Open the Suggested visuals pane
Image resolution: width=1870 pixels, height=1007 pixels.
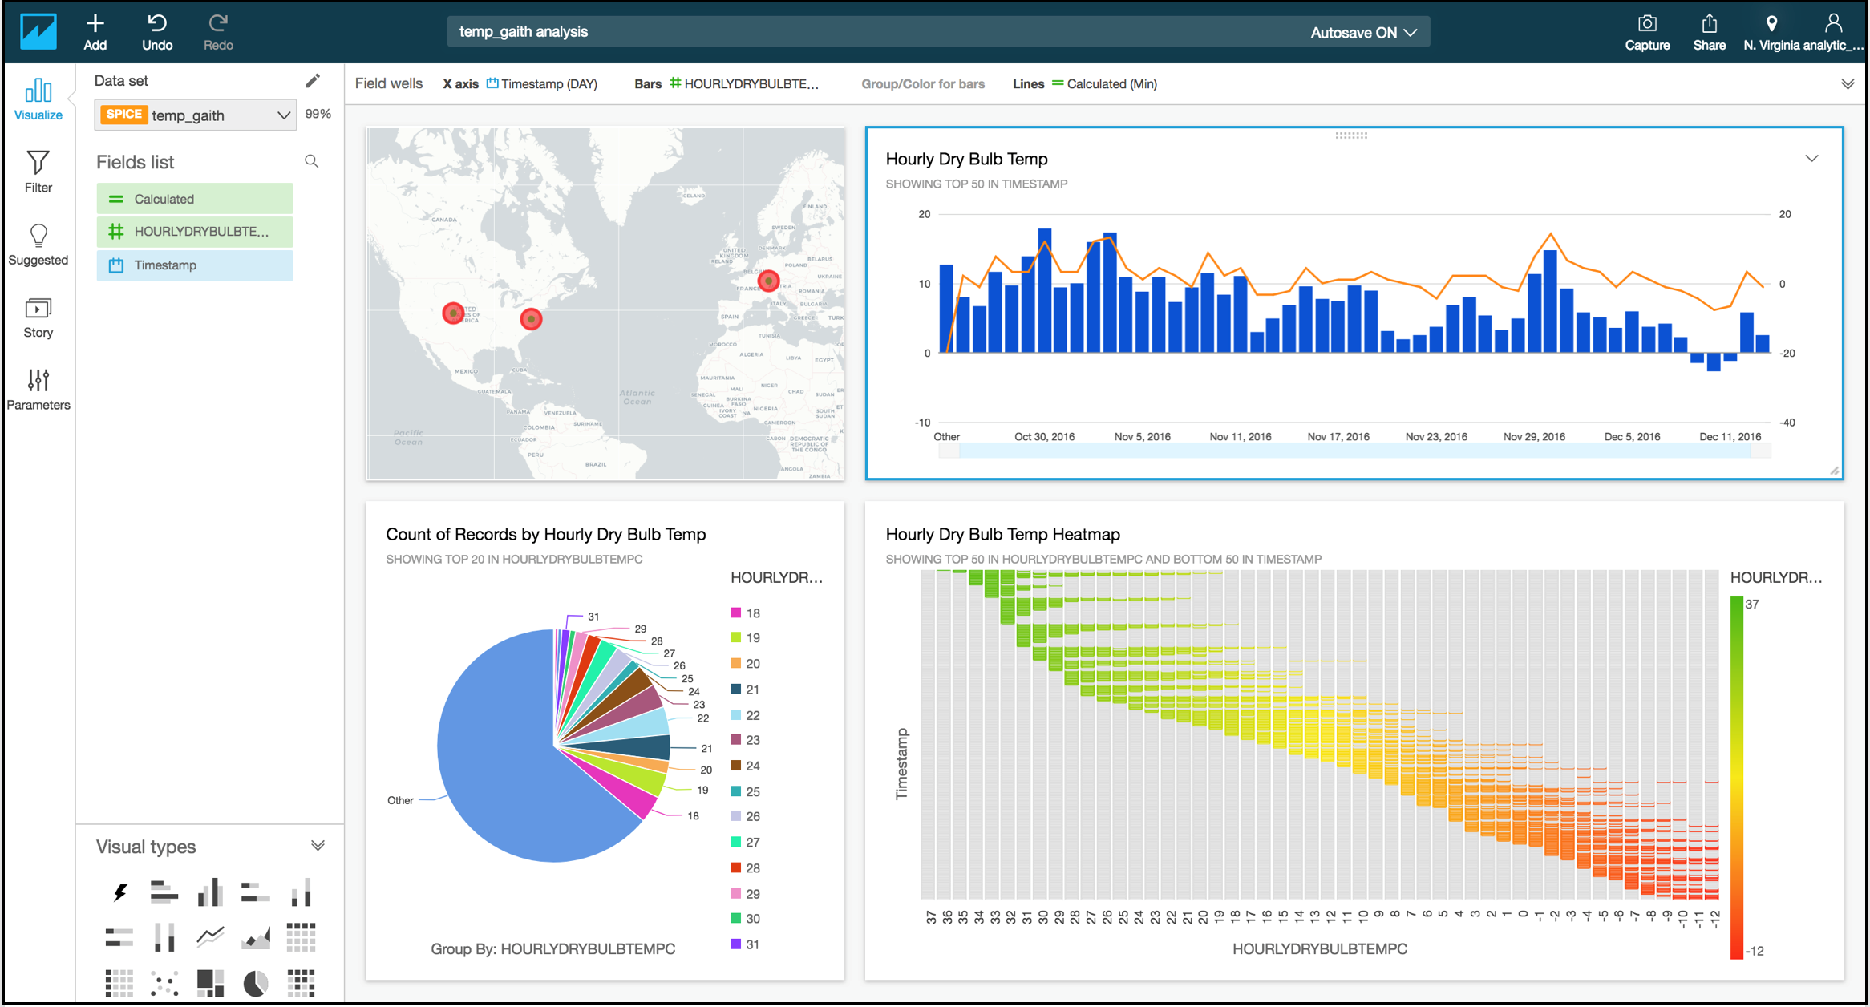click(x=38, y=245)
